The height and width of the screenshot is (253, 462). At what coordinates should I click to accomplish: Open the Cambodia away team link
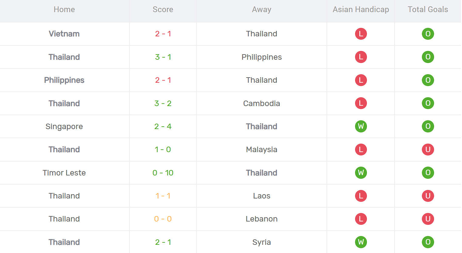[262, 103]
